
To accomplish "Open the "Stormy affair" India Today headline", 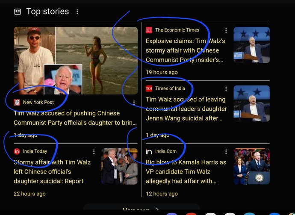I will (52, 171).
